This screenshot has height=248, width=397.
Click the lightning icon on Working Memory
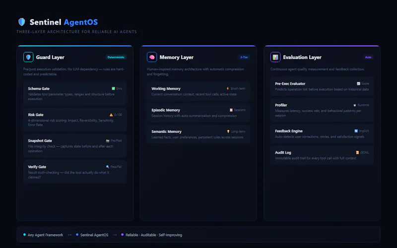(228, 89)
